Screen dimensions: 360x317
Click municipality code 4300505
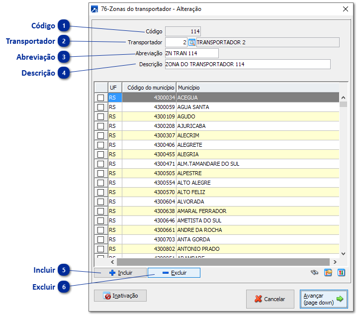(149, 173)
